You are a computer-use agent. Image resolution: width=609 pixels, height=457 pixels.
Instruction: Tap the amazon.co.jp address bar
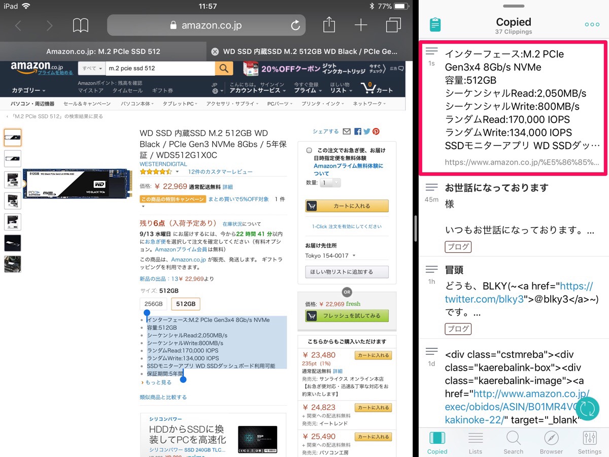[206, 25]
